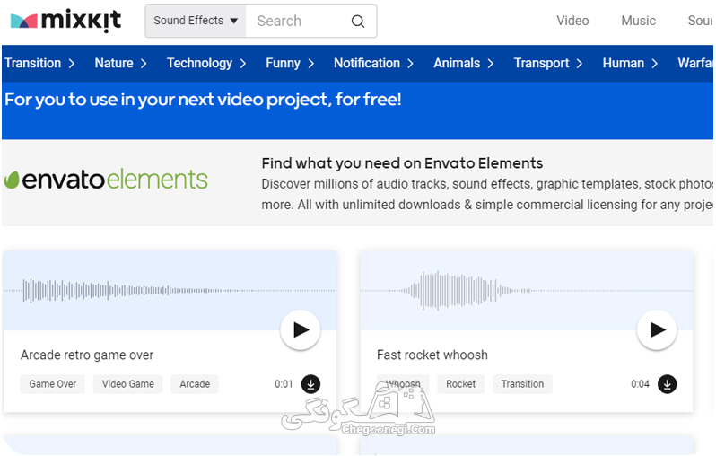Select the Rocket tag
Image resolution: width=716 pixels, height=456 pixels.
[x=461, y=384]
